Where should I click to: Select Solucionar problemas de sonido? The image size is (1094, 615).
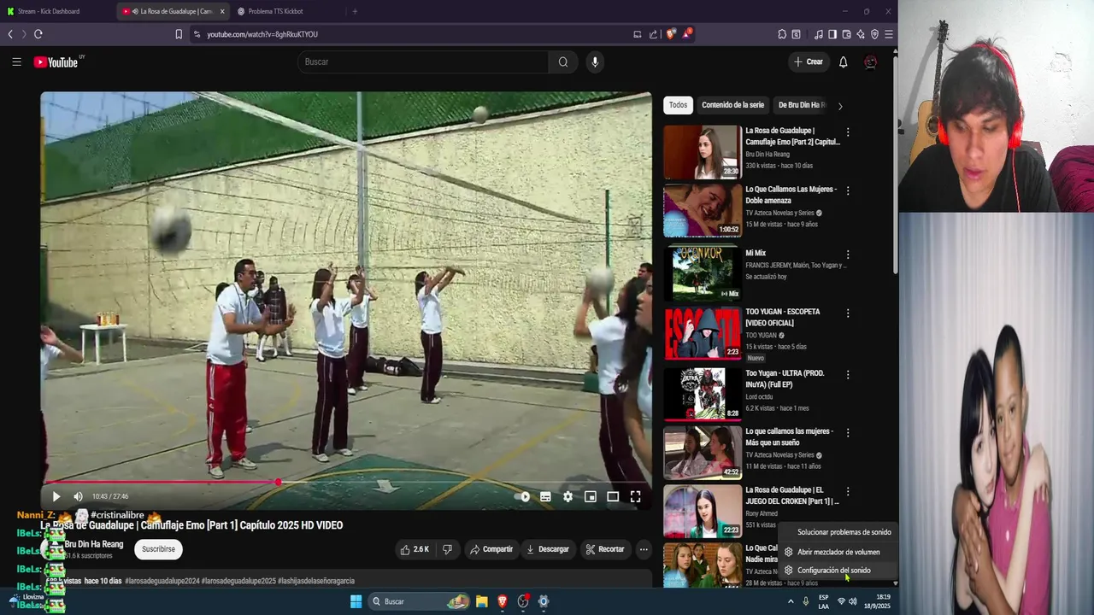(838, 532)
